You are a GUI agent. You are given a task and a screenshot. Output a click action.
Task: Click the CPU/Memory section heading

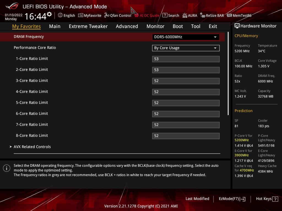246,36
